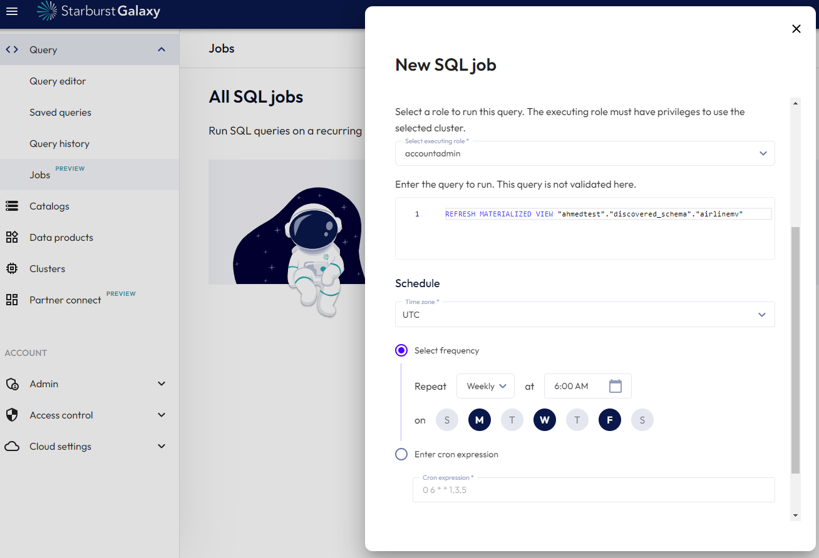Screen dimensions: 819x558
Task: Disable Friday in the repeat days
Action: [610, 420]
